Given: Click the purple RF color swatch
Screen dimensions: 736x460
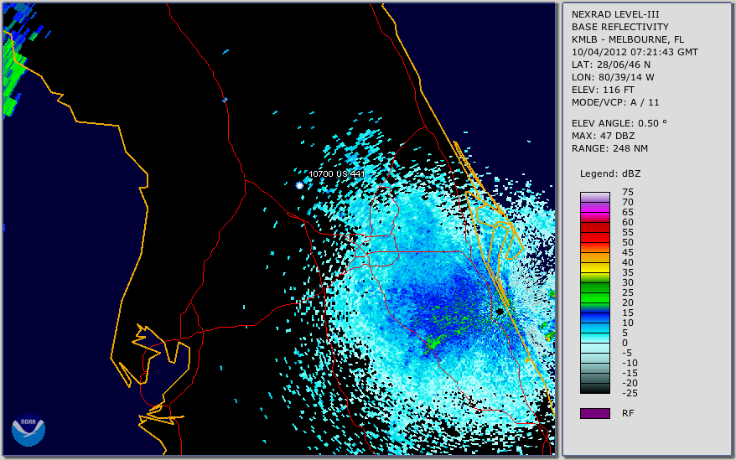Looking at the screenshot, I should [594, 413].
